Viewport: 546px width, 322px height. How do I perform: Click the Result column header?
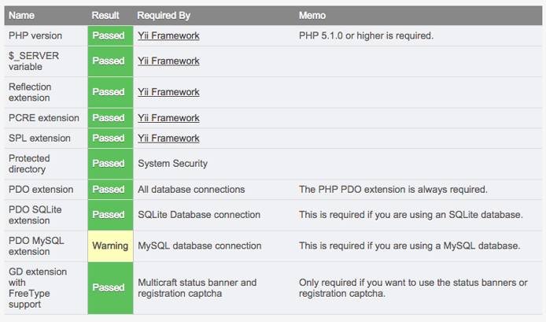pos(105,16)
